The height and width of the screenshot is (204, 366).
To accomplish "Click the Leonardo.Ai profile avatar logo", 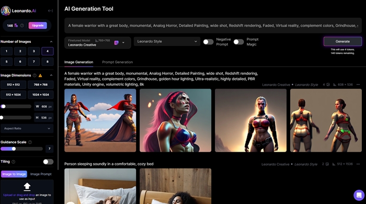I will pos(6,11).
